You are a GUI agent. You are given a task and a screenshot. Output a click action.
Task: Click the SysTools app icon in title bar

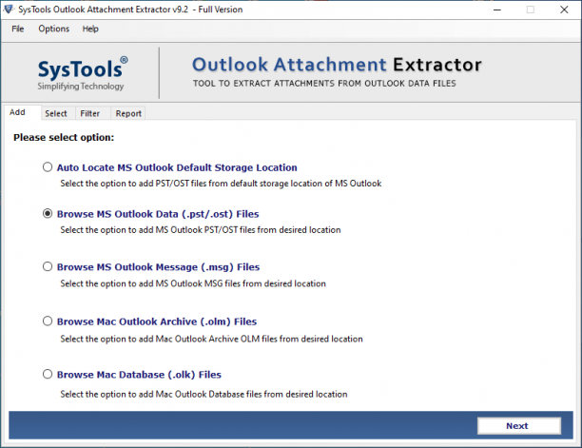pyautogui.click(x=9, y=10)
